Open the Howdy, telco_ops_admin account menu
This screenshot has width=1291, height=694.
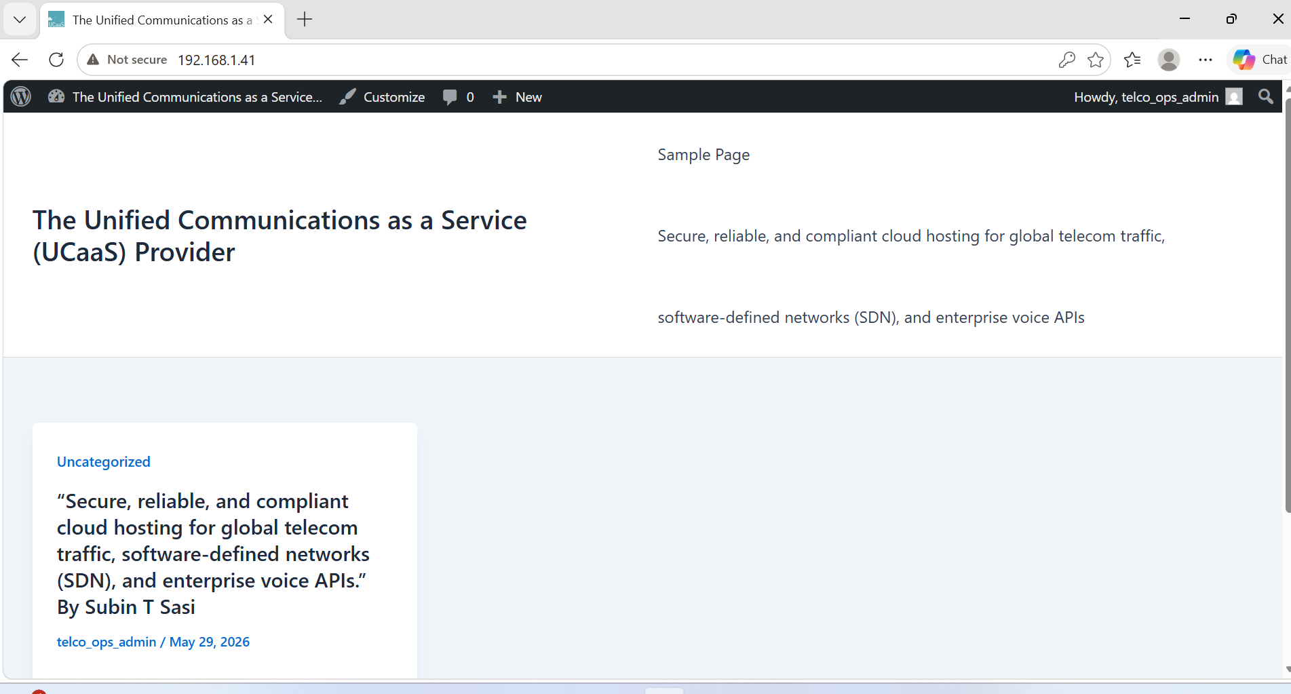[x=1158, y=97]
